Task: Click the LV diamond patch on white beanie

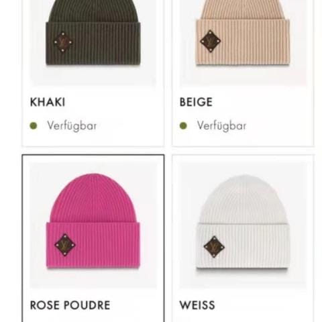Action: [214, 247]
